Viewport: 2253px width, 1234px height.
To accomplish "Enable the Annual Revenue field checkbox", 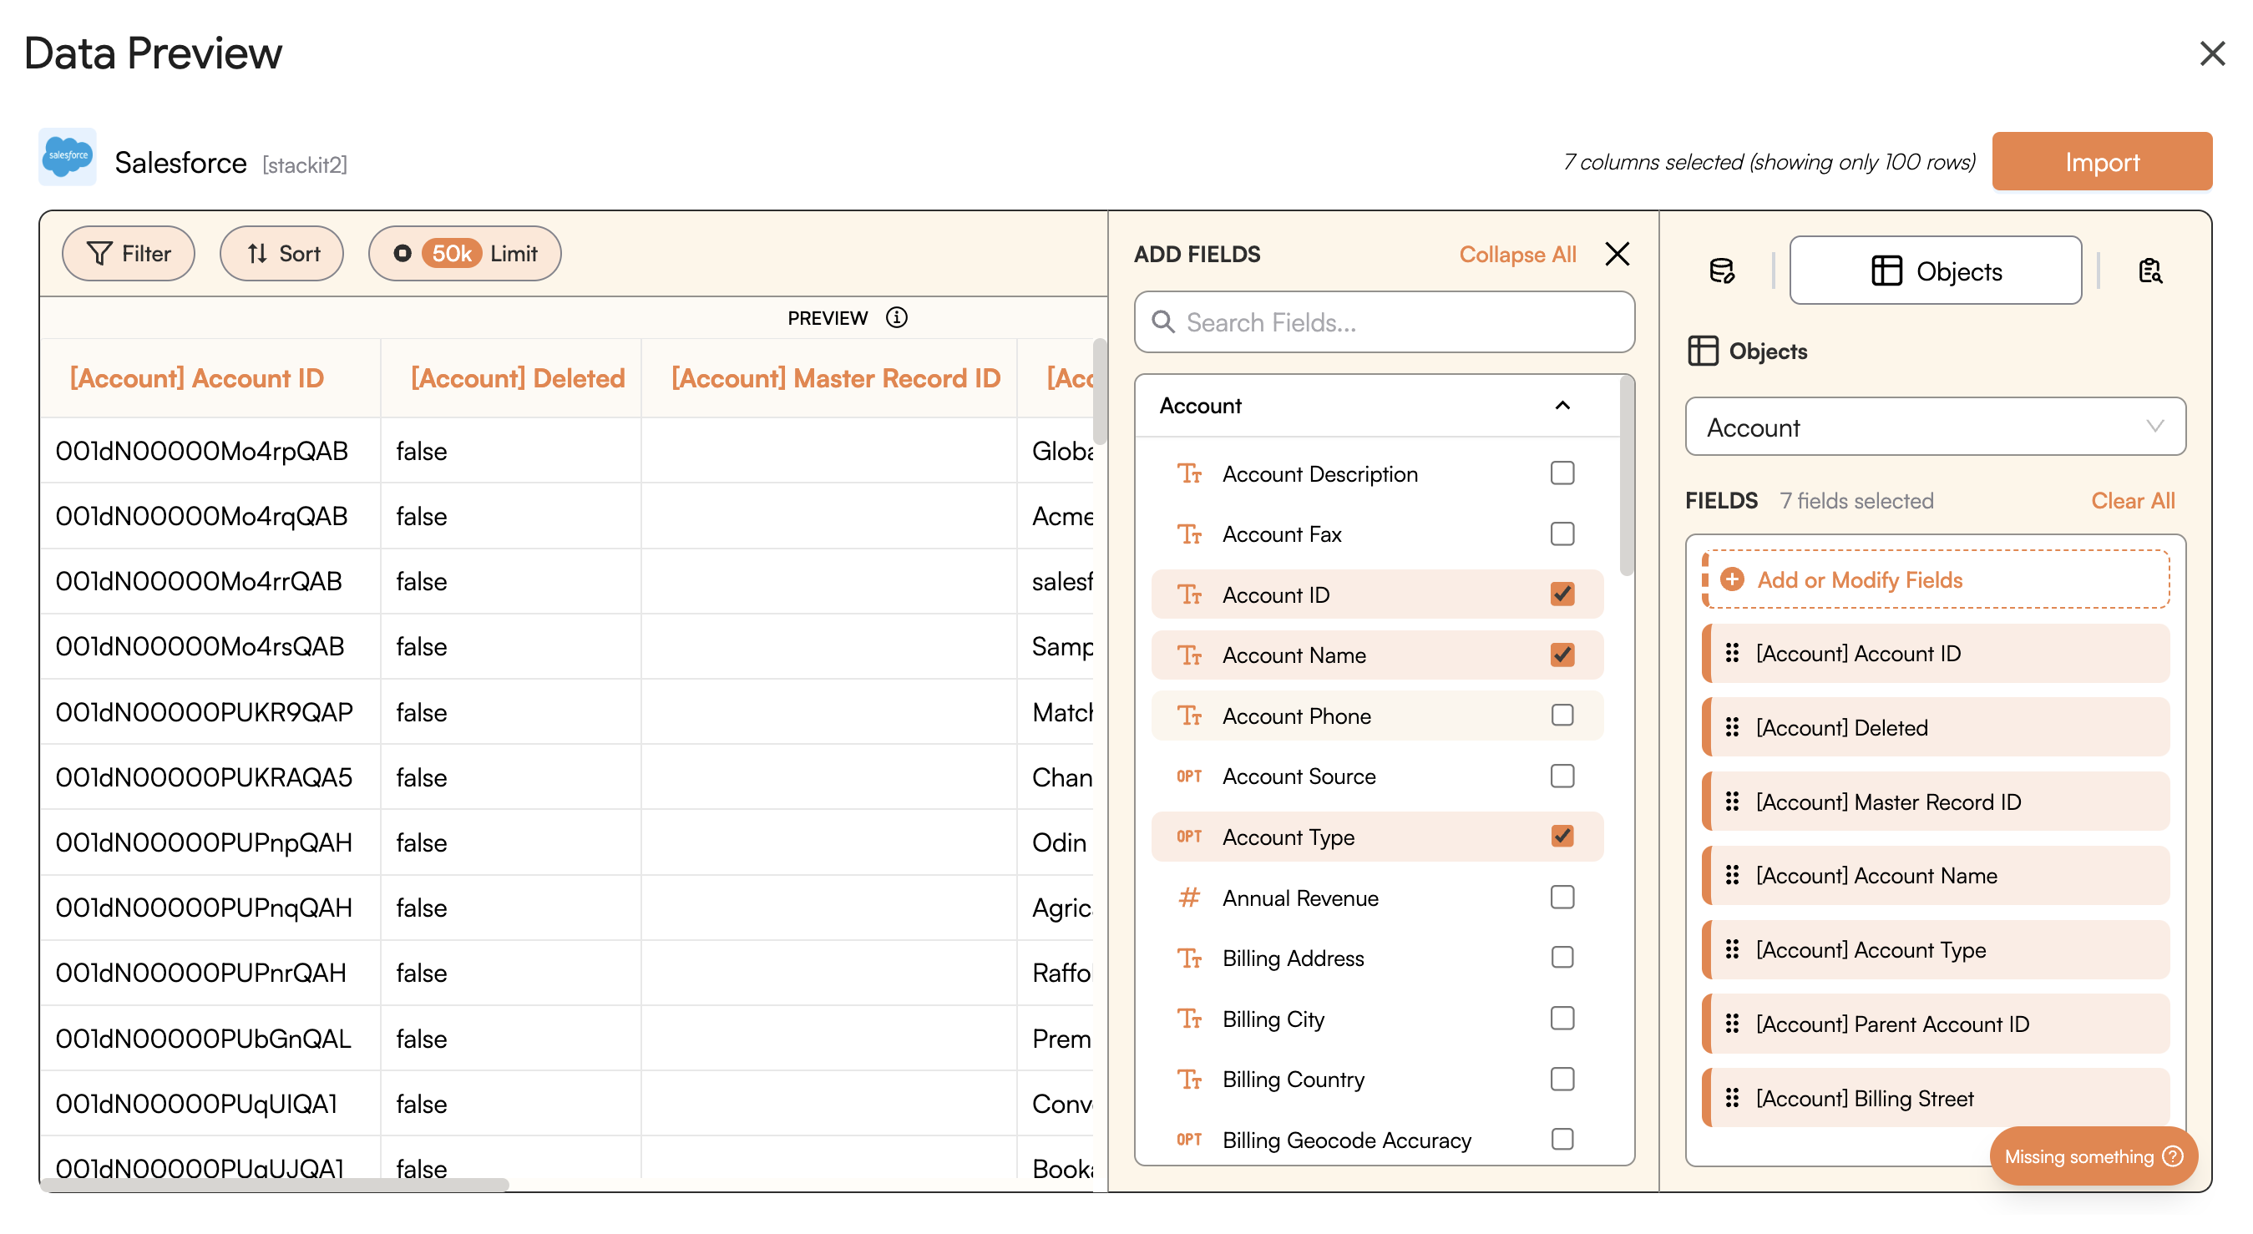I will pyautogui.click(x=1562, y=898).
